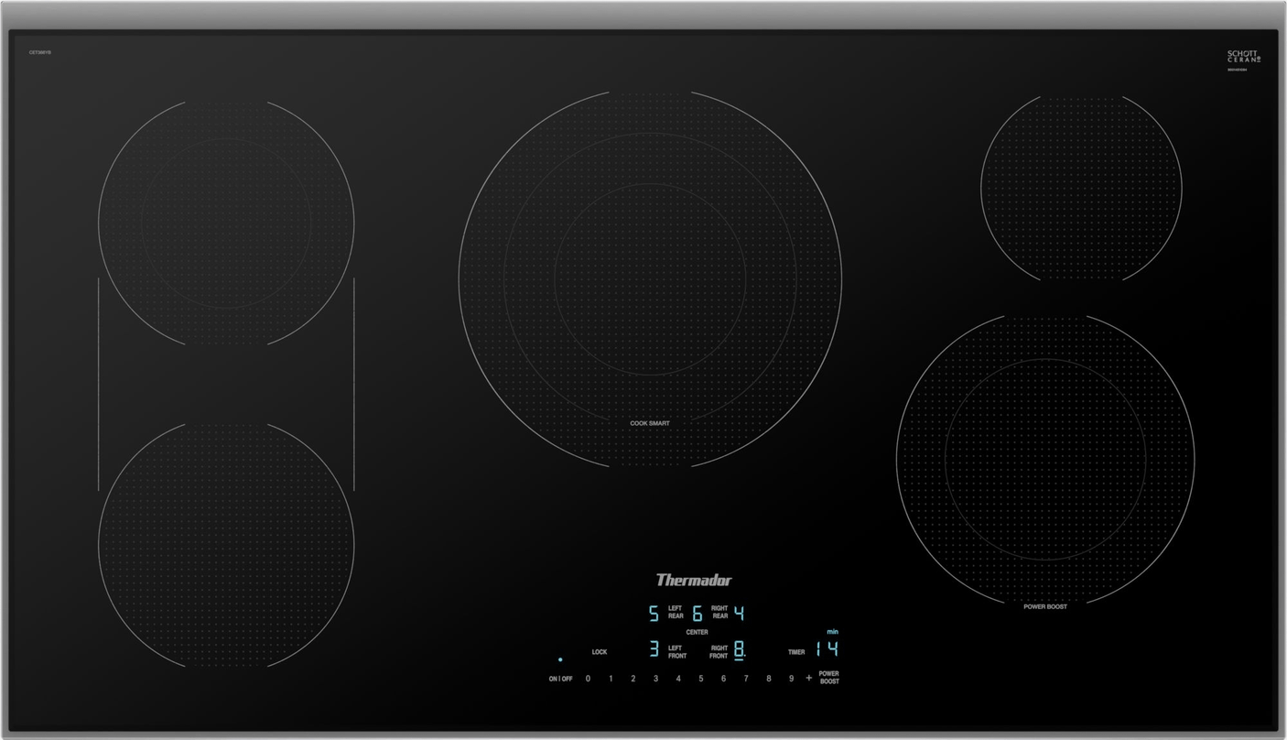Click the left rear cooking zone
Image resolution: width=1287 pixels, height=740 pixels.
coord(226,223)
